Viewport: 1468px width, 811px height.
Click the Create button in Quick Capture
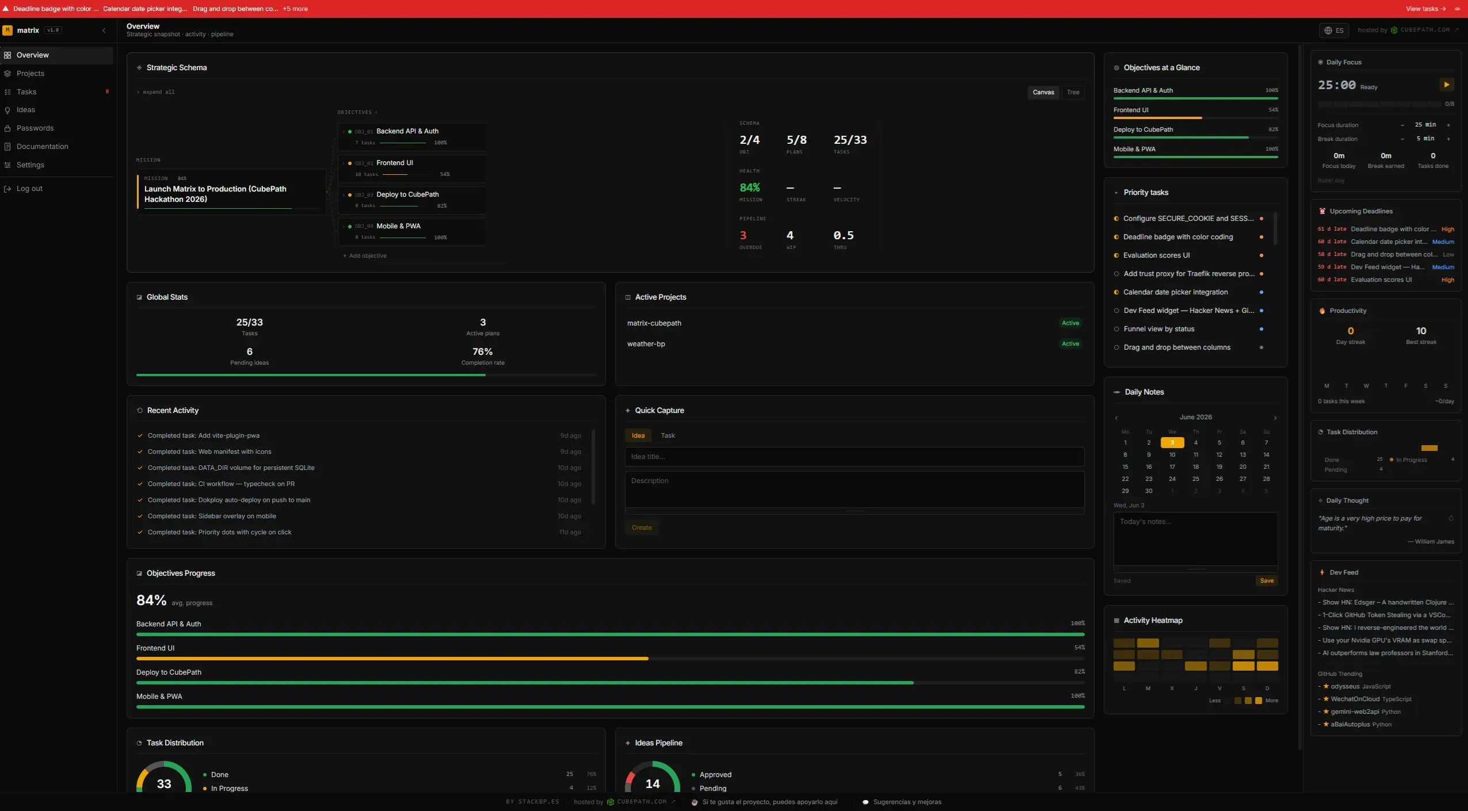click(642, 527)
